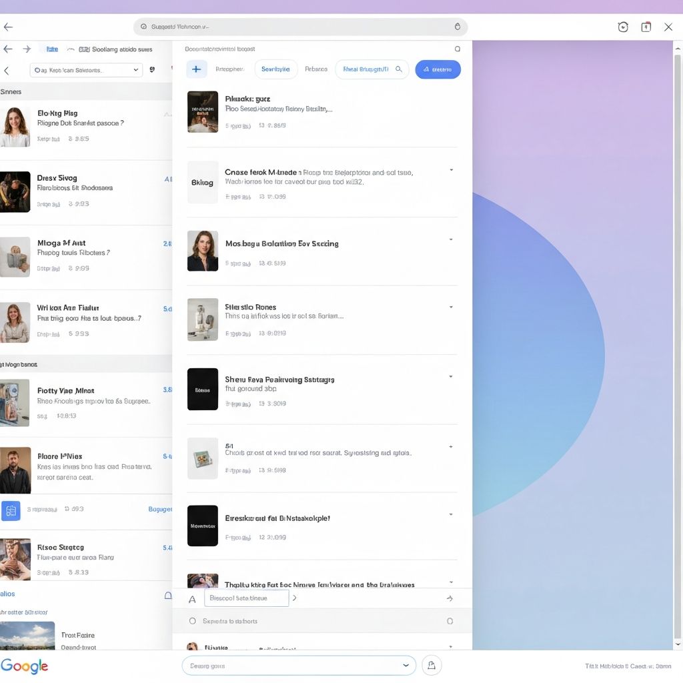Go back using the top-left browser arrow
The image size is (683, 683).
[x=8, y=27]
